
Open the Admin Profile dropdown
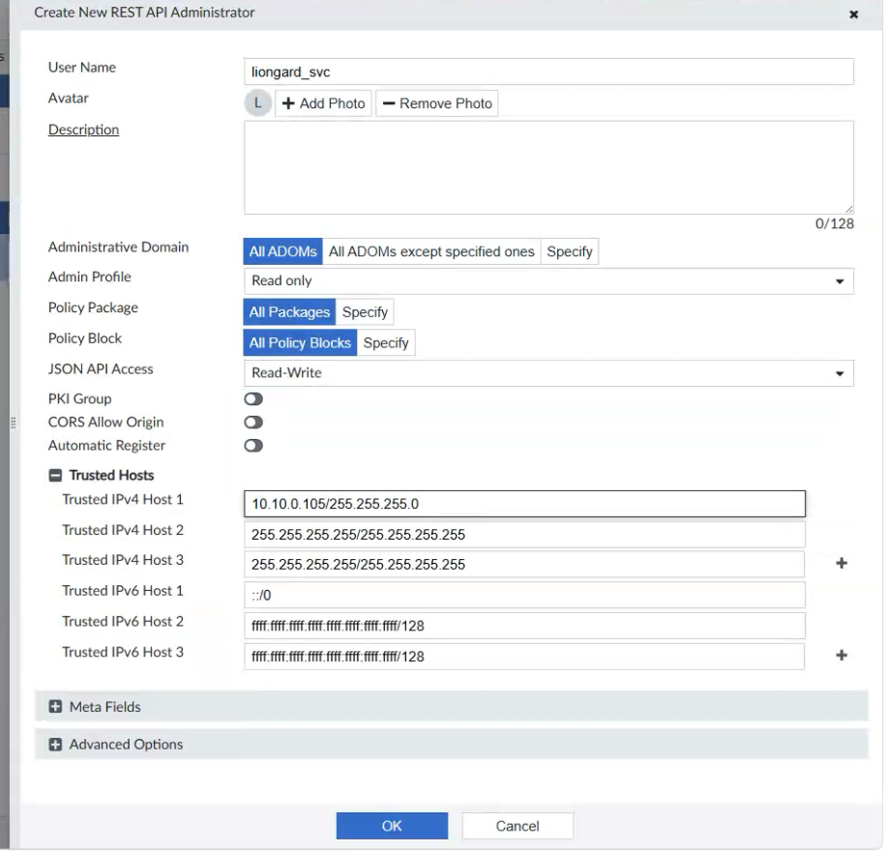click(548, 281)
